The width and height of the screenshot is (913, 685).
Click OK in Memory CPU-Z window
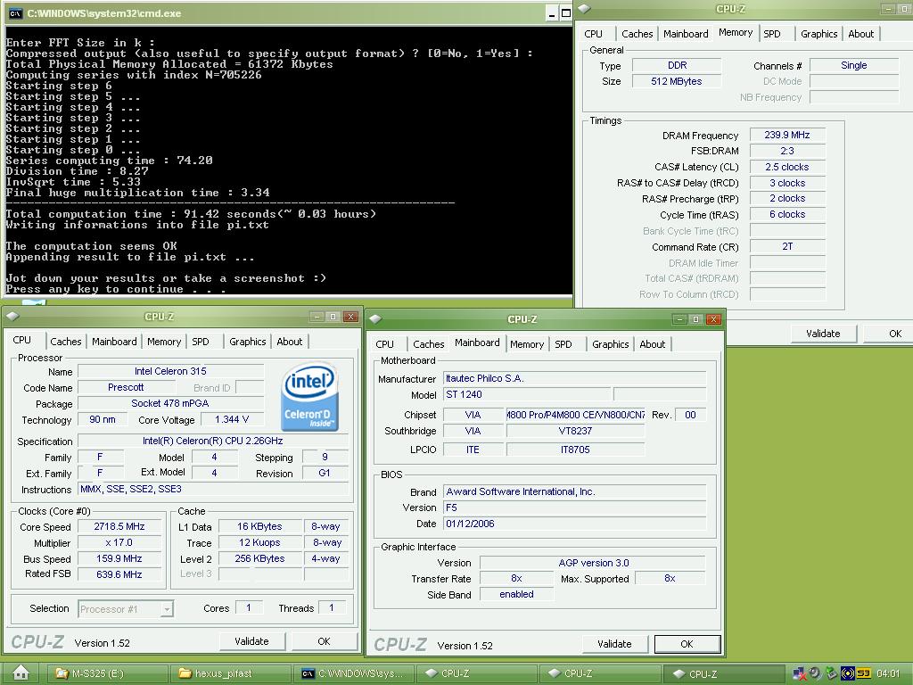[889, 334]
